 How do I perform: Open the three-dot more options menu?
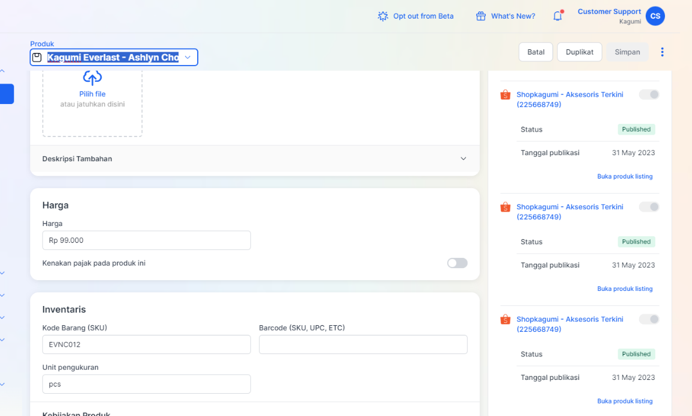662,52
